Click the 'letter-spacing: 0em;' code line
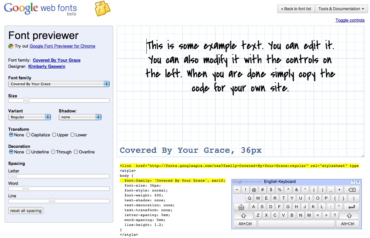This screenshot has width=370, height=238. (147, 215)
